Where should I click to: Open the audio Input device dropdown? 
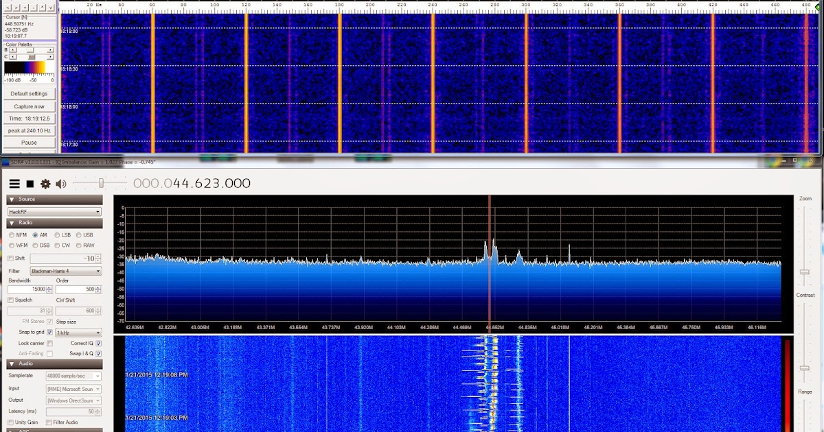(x=73, y=389)
